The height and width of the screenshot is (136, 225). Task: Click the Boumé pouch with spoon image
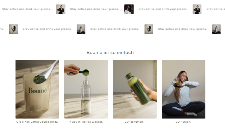pyautogui.click(x=37, y=89)
